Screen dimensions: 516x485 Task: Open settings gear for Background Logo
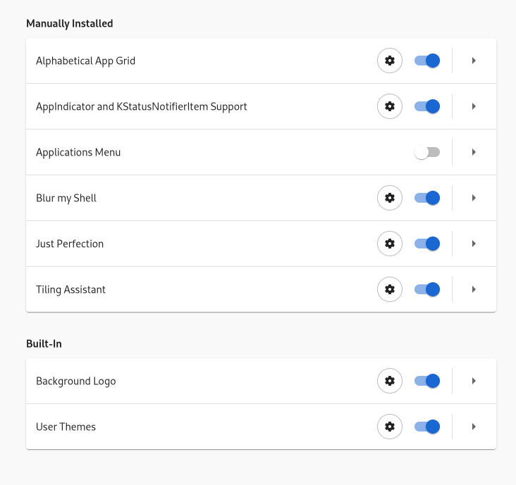(x=390, y=381)
